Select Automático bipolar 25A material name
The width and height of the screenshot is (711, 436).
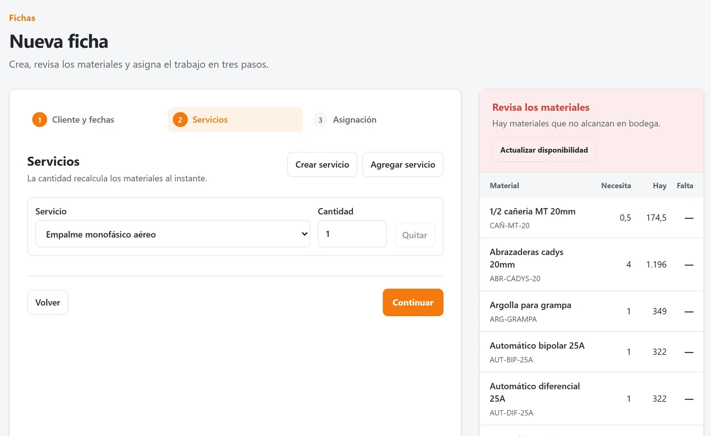pyautogui.click(x=537, y=346)
